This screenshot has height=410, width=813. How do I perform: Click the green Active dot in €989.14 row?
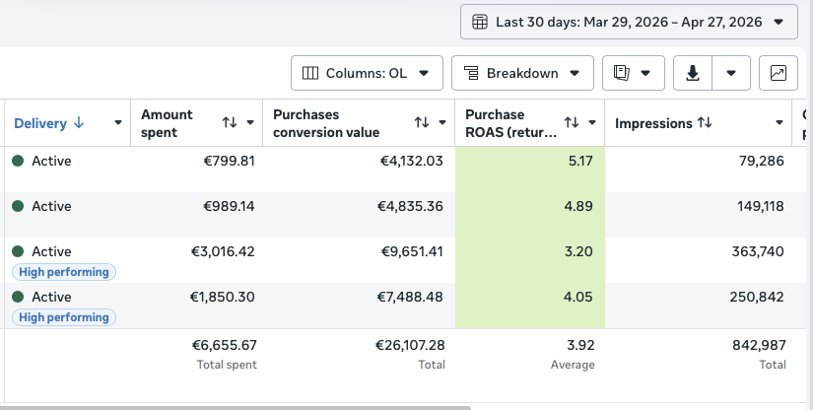18,206
